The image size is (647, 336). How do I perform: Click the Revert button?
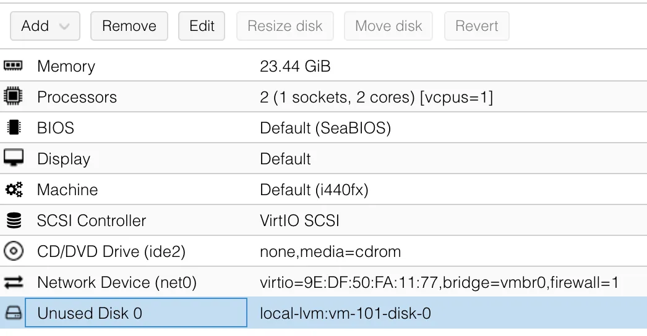pyautogui.click(x=476, y=26)
